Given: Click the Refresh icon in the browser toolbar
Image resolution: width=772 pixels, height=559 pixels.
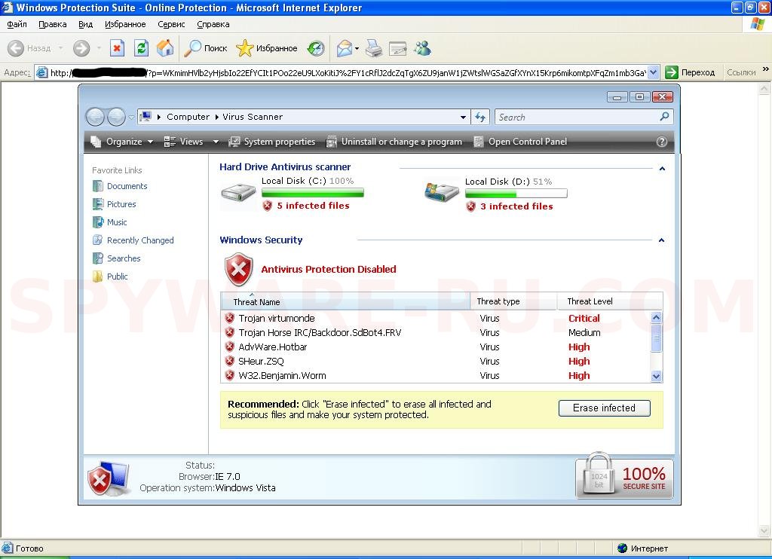Looking at the screenshot, I should pyautogui.click(x=141, y=47).
